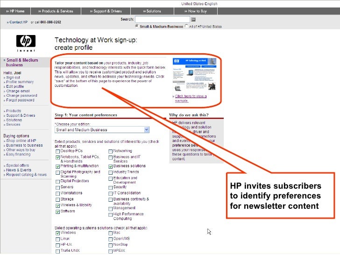This screenshot has height=255, width=340.
Task: Click the 800-888-0262 phone number text
Action: tap(50, 22)
